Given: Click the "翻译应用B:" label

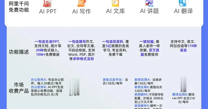Looking at the screenshot, I should (x=180, y=94).
